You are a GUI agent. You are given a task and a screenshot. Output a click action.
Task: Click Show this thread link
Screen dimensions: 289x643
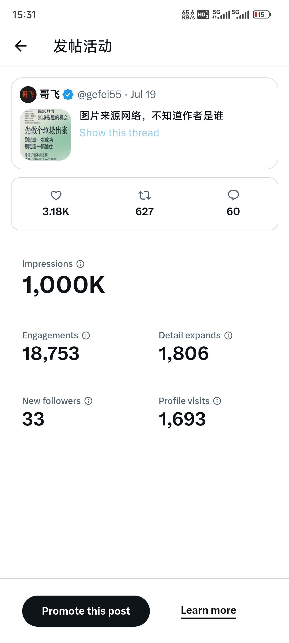click(x=119, y=133)
